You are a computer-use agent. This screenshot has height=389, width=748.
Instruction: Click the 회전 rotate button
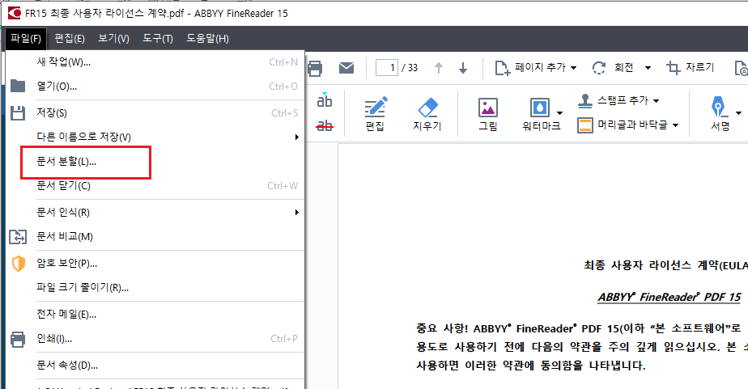tap(613, 68)
